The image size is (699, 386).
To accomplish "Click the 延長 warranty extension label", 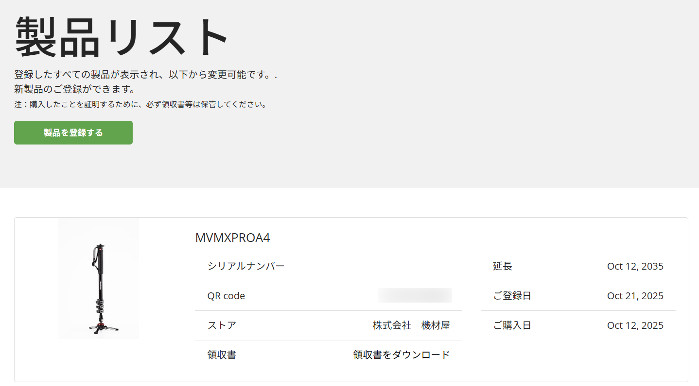I will (503, 266).
